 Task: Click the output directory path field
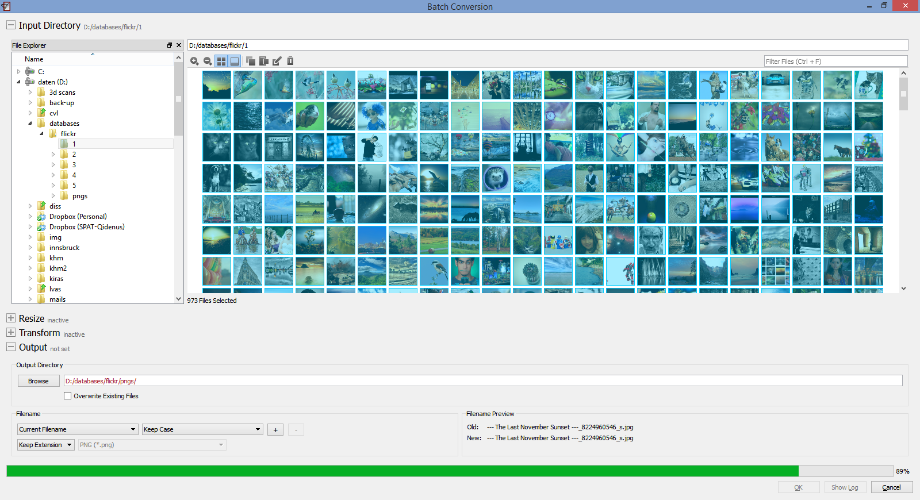pos(483,381)
